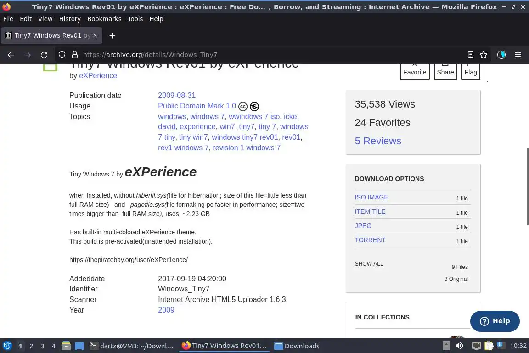Click the removable media tray icon

click(x=446, y=346)
